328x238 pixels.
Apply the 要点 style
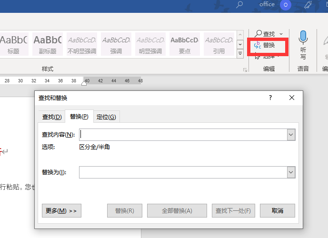pos(185,44)
